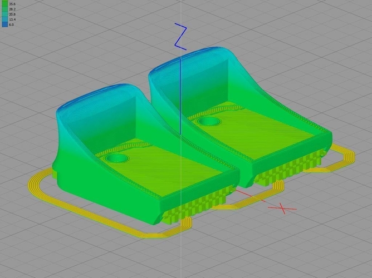
Task: Click the 20.8 legend value
Action: (x=12, y=14)
